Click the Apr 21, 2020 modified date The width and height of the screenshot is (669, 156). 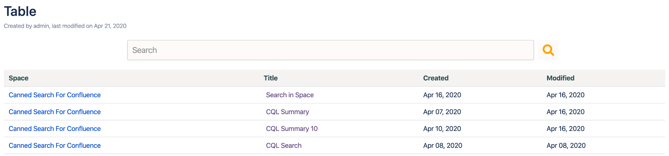click(x=110, y=26)
